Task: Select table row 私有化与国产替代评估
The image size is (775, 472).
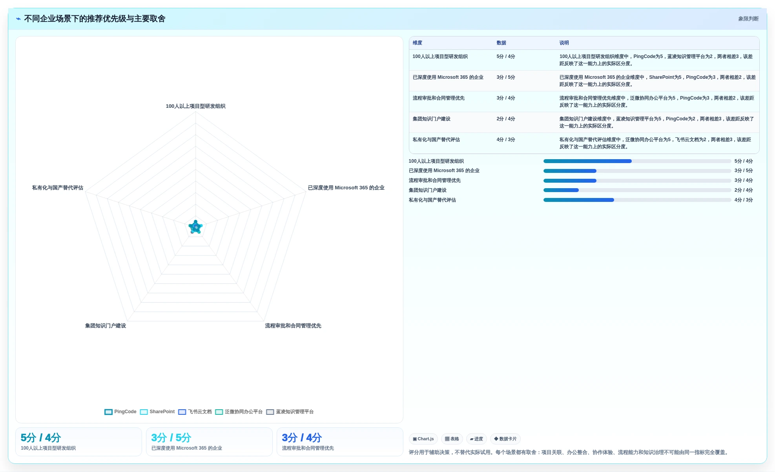Action: 584,143
